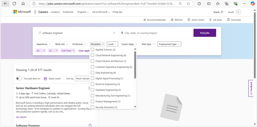Image resolution: width=257 pixels, height=127 pixels.
Task: Remove the 63 level filter chip
Action: pos(44,50)
